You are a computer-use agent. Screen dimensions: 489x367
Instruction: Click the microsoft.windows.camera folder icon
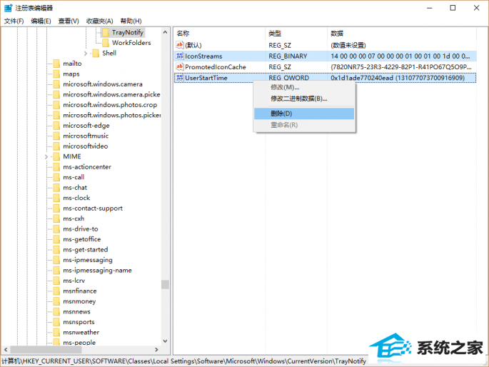tap(56, 84)
